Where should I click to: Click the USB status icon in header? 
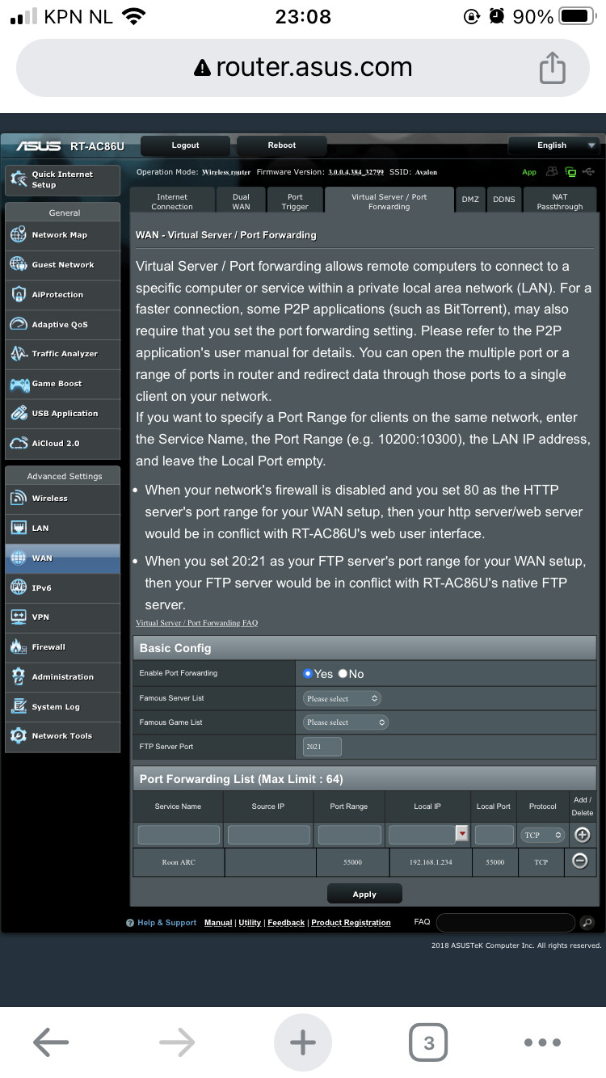[587, 171]
